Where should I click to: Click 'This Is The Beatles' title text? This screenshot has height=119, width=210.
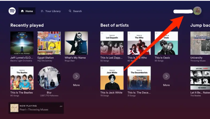point(21,92)
